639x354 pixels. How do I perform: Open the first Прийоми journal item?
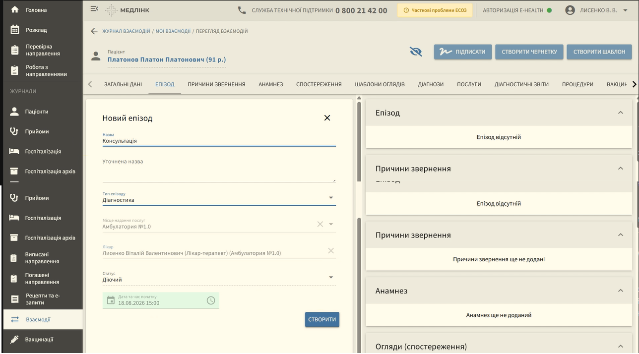pos(43,132)
